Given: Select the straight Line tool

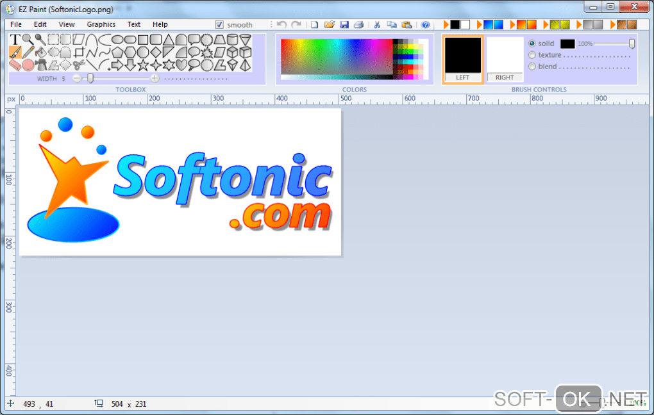Looking at the screenshot, I should tap(92, 65).
